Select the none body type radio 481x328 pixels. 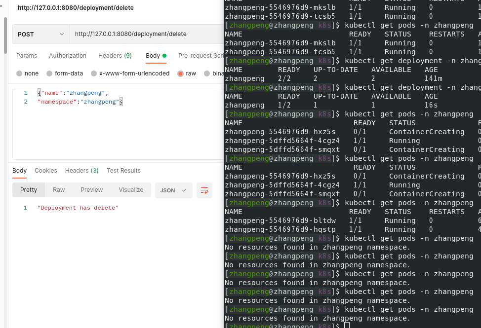click(19, 73)
